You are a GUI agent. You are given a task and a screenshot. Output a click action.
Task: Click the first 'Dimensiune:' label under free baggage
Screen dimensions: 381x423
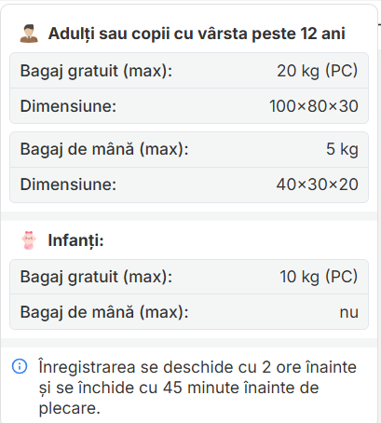coord(68,106)
